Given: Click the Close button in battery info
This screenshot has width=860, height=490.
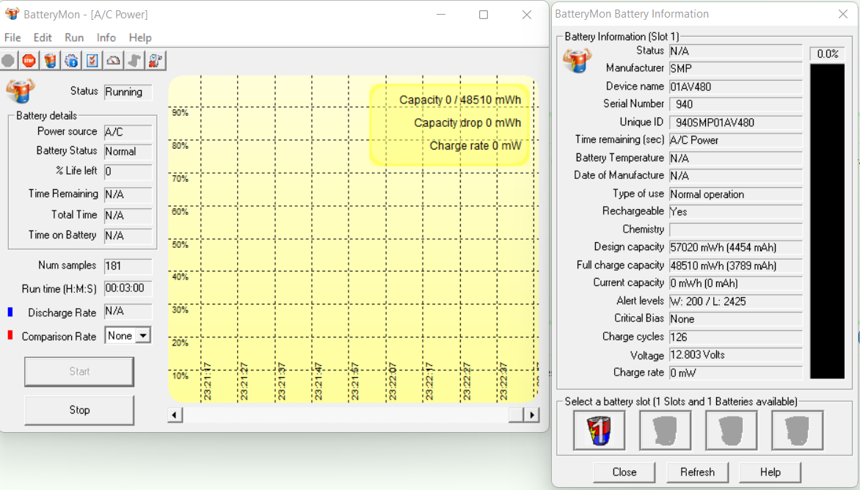Looking at the screenshot, I should click(624, 472).
